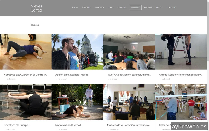The image size is (209, 131).
Task: Select PROCESOS in navigation bar
Action: click(100, 8)
